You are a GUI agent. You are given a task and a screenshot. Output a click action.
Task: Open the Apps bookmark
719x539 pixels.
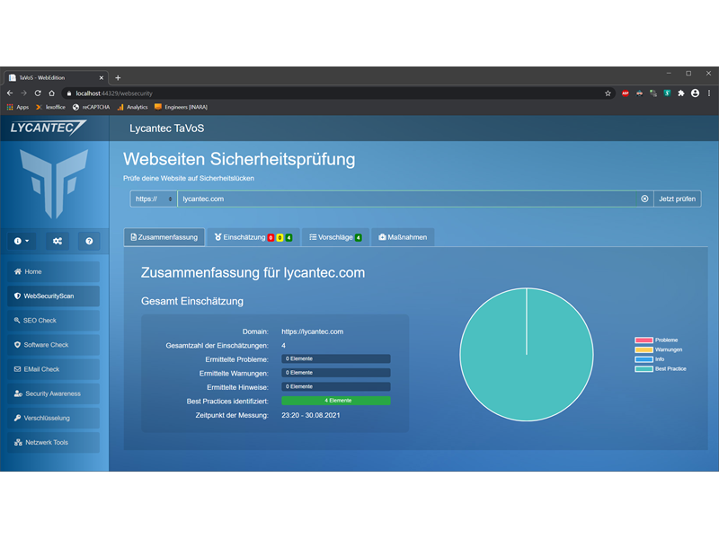point(18,107)
